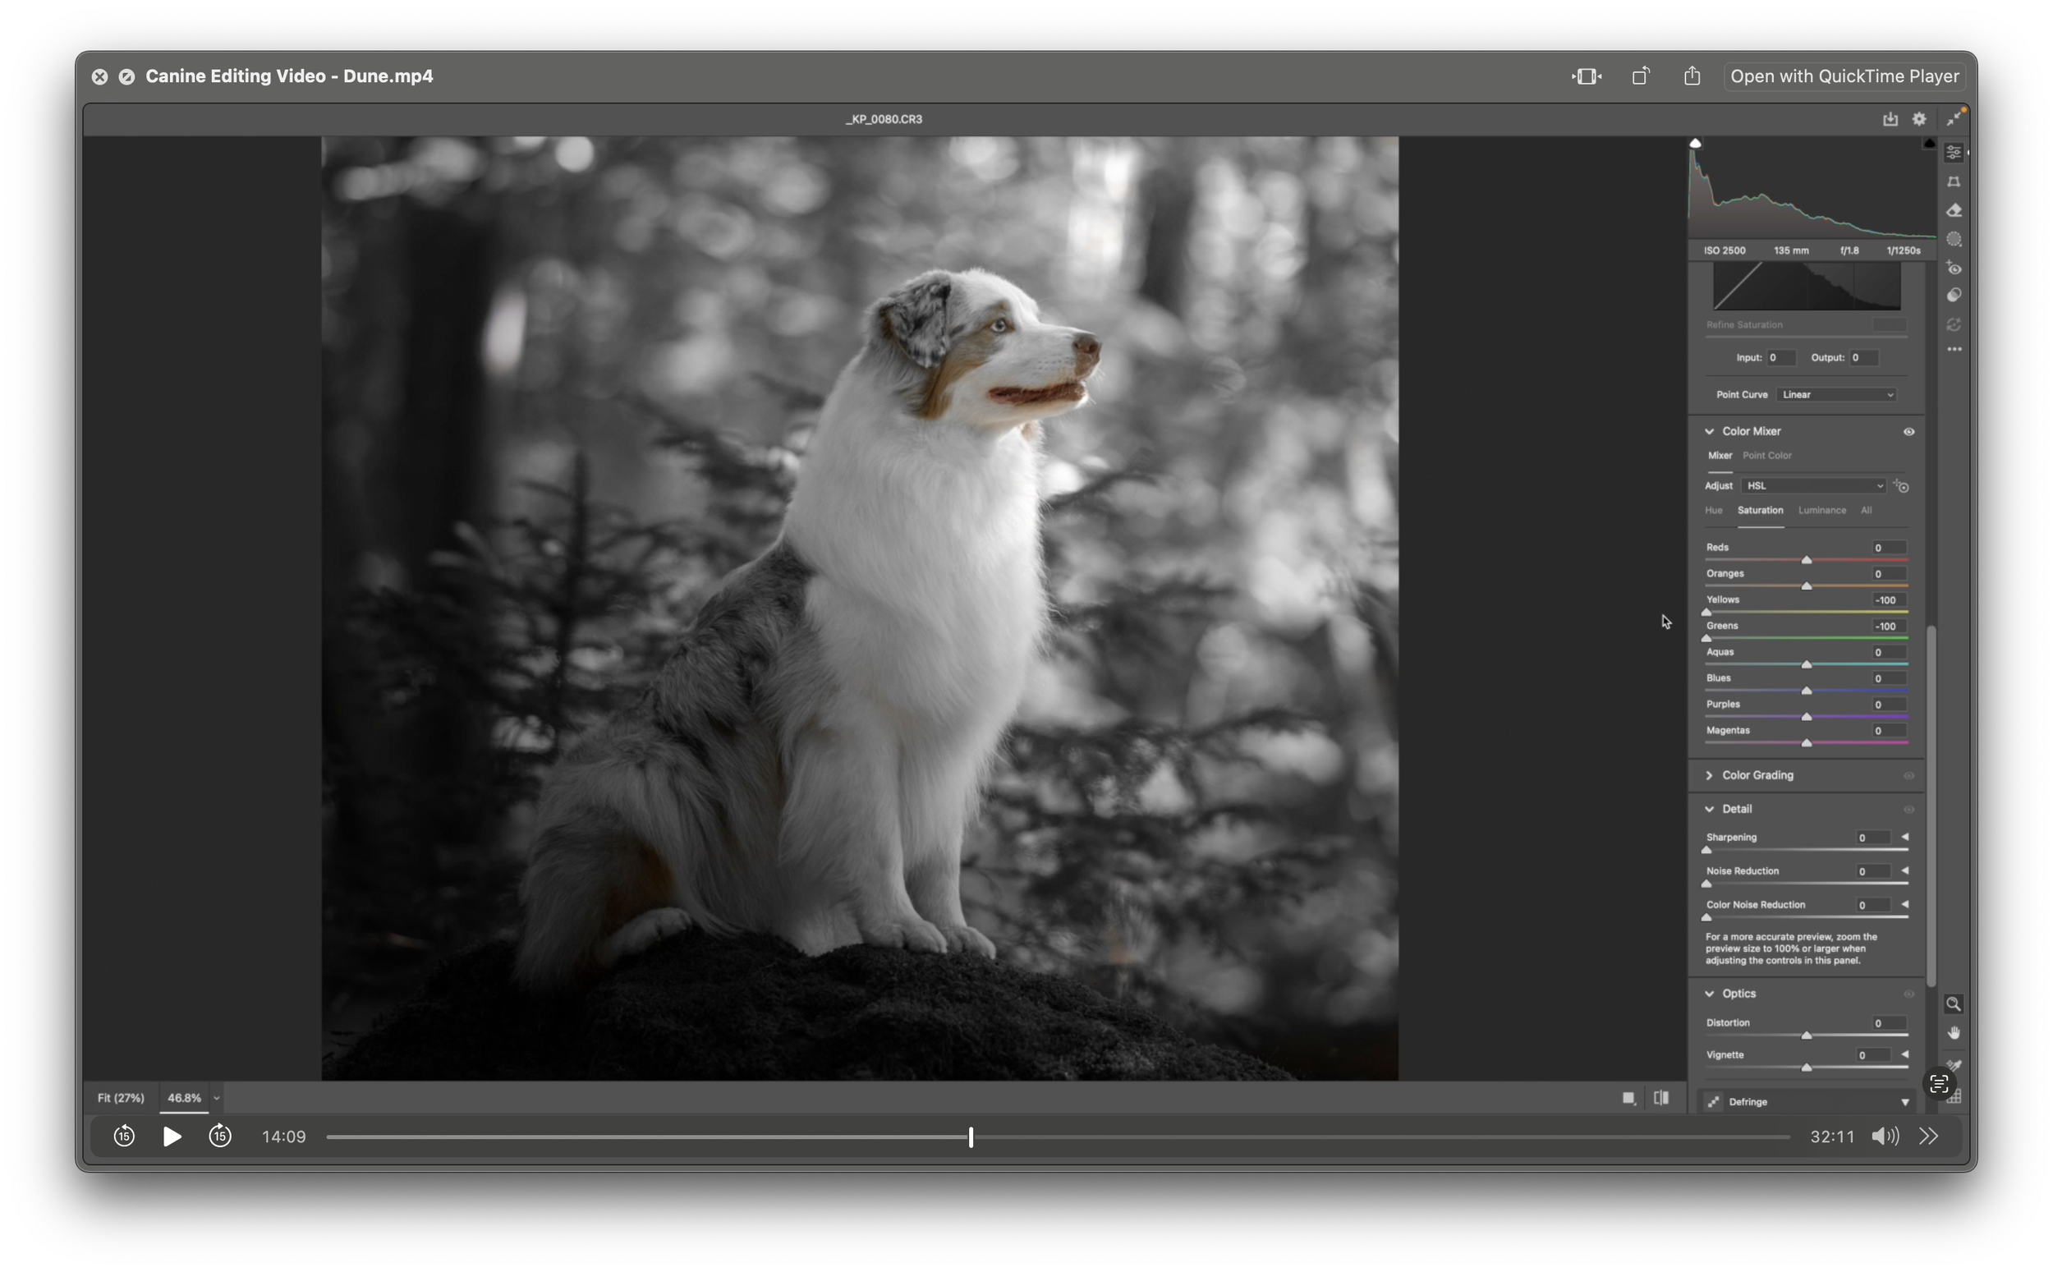
Task: Open the Masking tool circle icon
Action: tap(1954, 240)
